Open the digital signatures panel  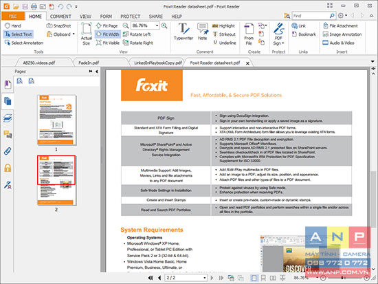click(x=8, y=184)
